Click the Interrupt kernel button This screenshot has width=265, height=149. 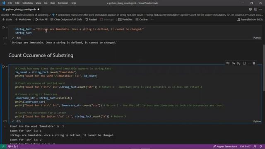(107, 19)
